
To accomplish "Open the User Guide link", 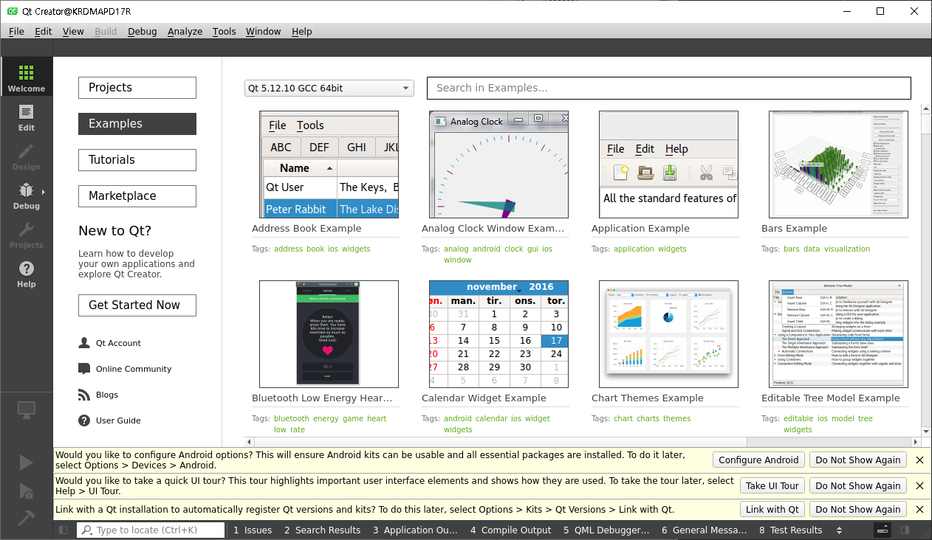I will tap(118, 420).
